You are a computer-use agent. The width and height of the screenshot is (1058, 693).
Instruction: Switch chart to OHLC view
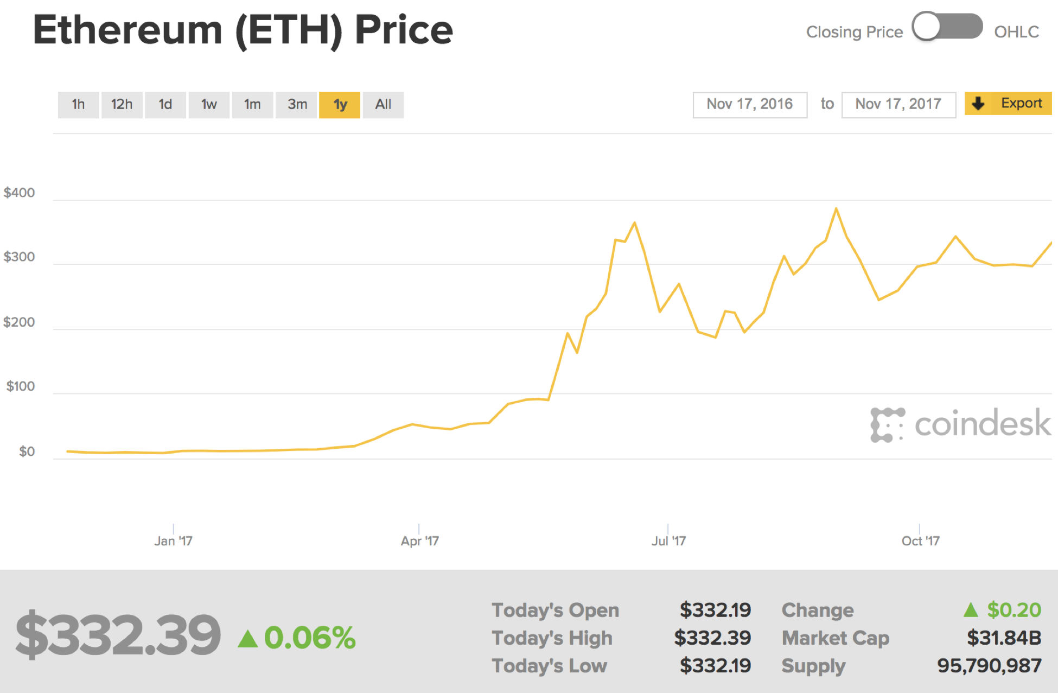point(1016,32)
